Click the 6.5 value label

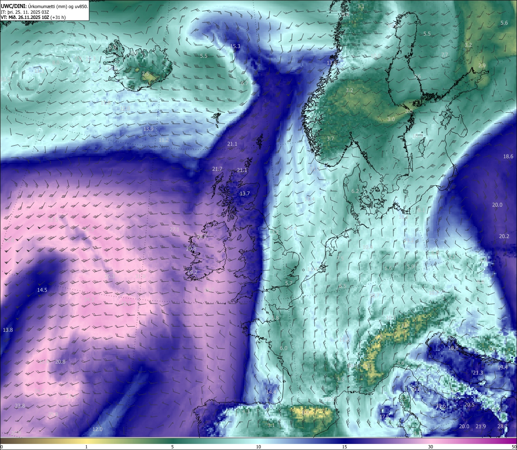coord(343,286)
